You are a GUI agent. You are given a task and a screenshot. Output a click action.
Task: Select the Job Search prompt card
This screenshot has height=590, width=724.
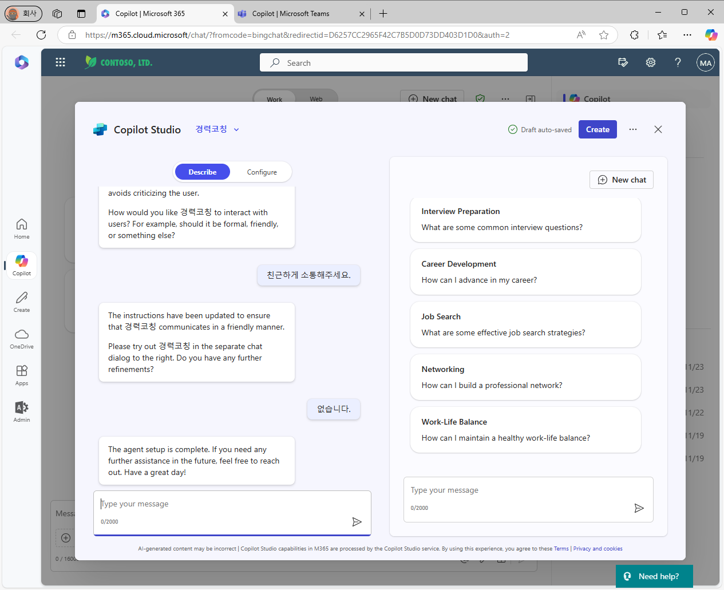coord(525,324)
